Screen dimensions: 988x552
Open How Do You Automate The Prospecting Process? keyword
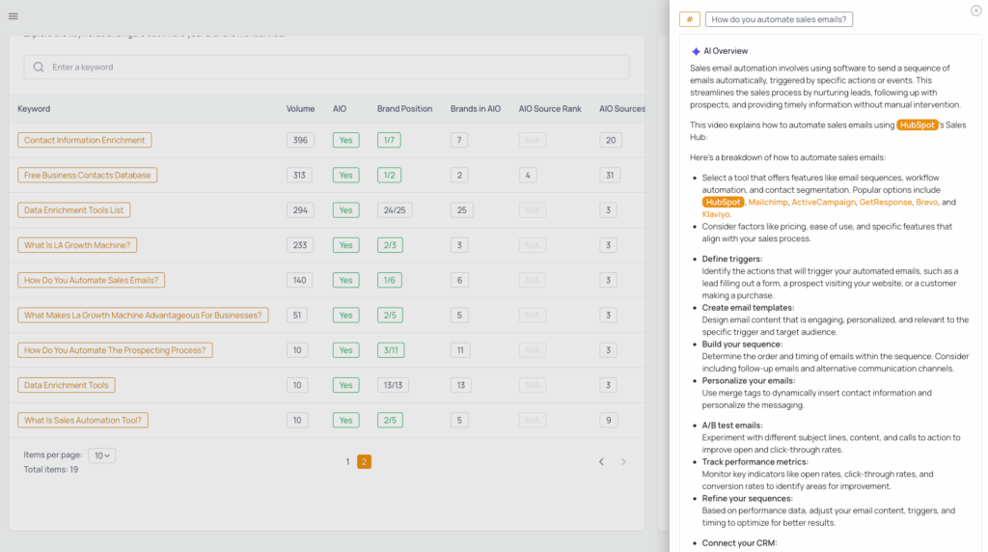(115, 350)
